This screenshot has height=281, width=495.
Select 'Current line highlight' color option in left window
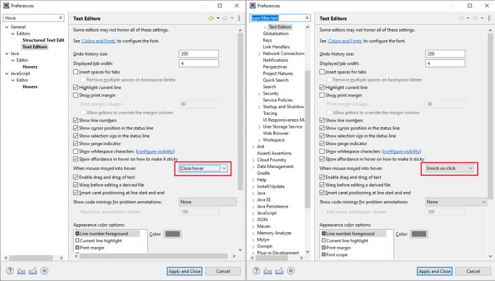100,241
